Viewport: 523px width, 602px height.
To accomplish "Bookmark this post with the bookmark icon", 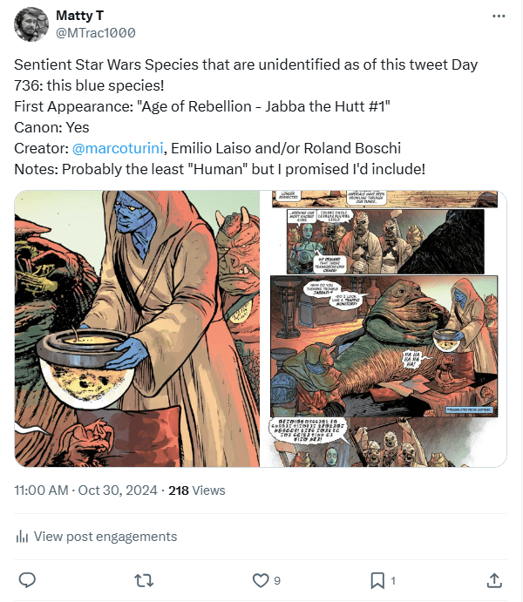I will pos(377,579).
